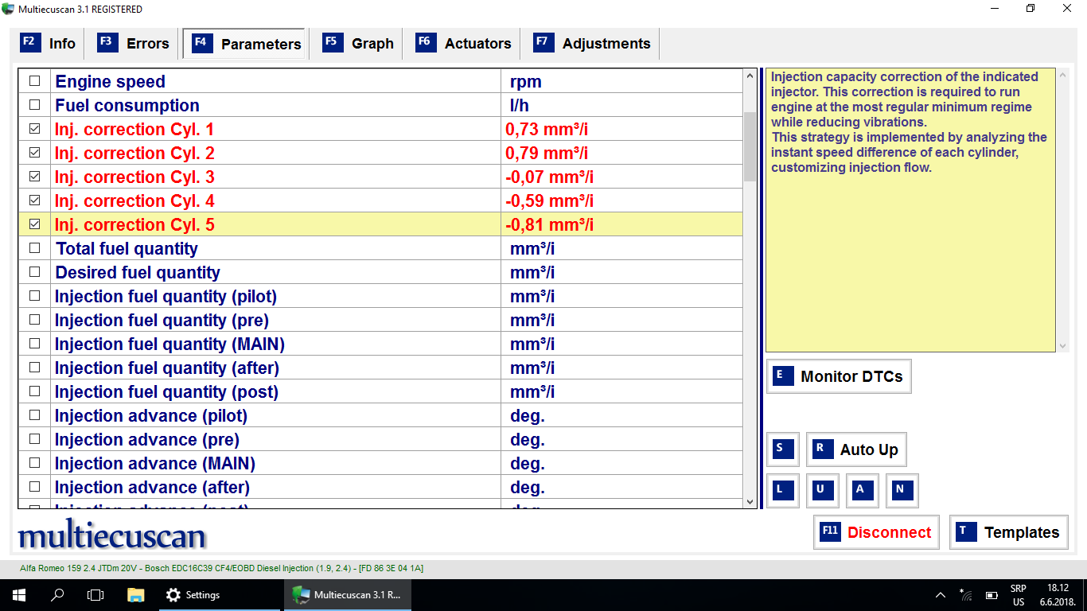Uncheck Inj. correction Cyl. 1 checkbox
This screenshot has width=1087, height=611.
(x=34, y=129)
